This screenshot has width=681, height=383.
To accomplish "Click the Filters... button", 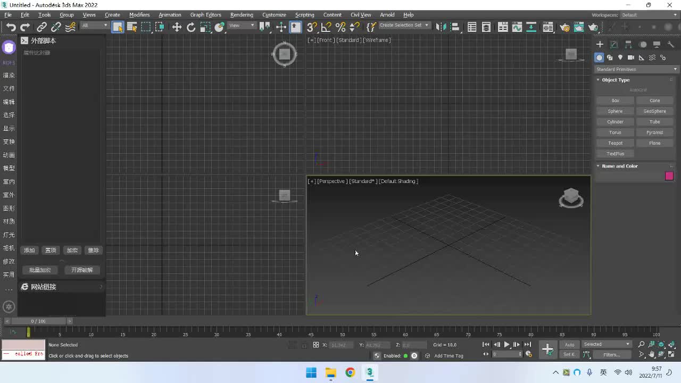I will pos(611,355).
